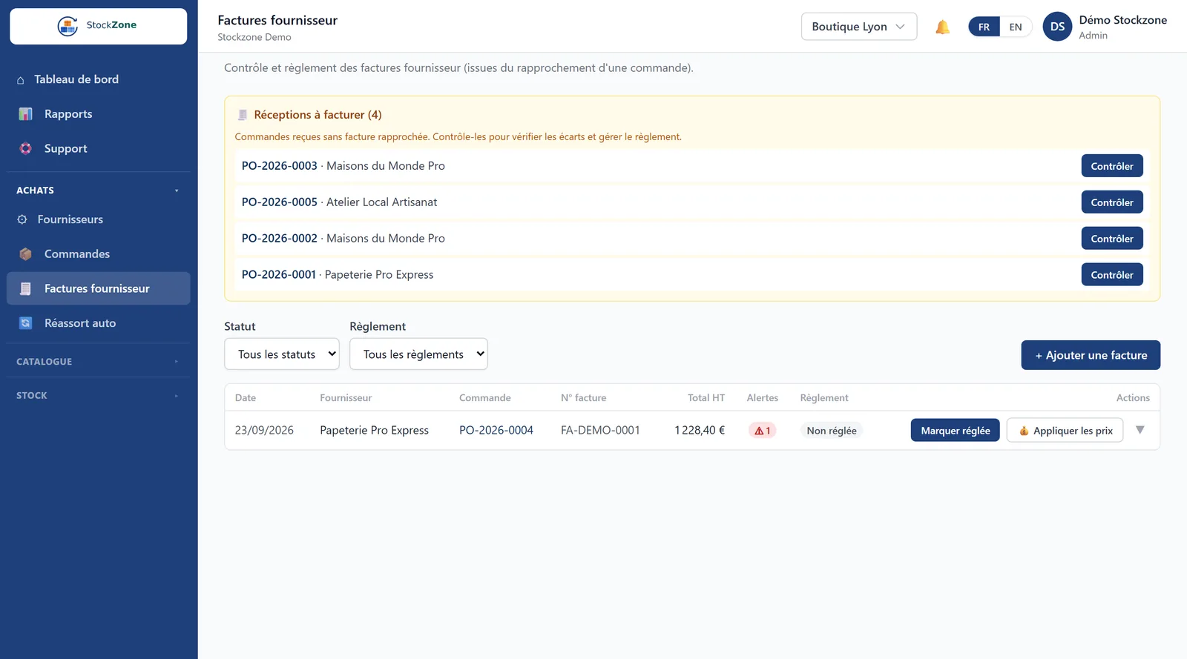Screen dimensions: 1187x659
Task: Click invoice number FA-DEMO-0001
Action: [x=600, y=430]
